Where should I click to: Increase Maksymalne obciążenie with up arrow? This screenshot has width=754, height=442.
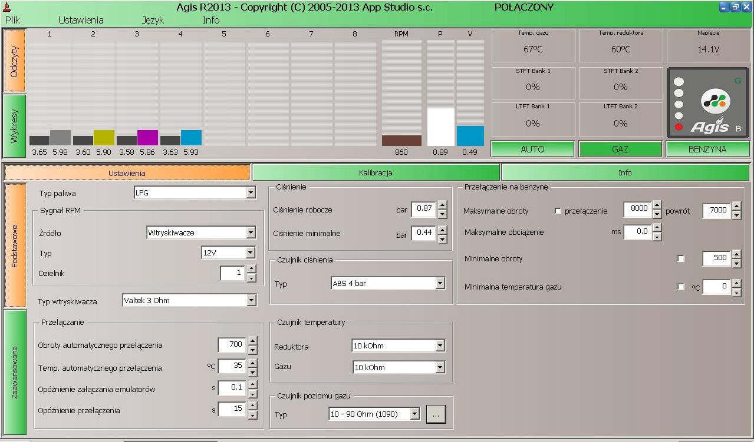(657, 228)
